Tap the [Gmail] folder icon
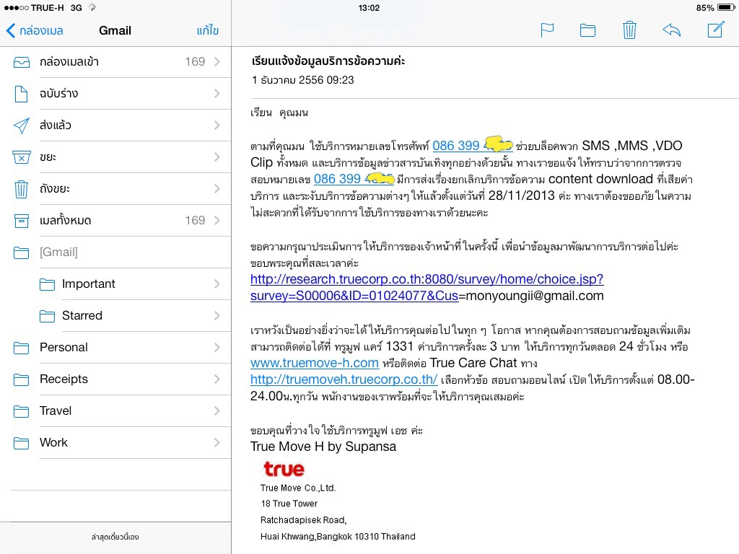Image resolution: width=739 pixels, height=554 pixels. point(21,253)
